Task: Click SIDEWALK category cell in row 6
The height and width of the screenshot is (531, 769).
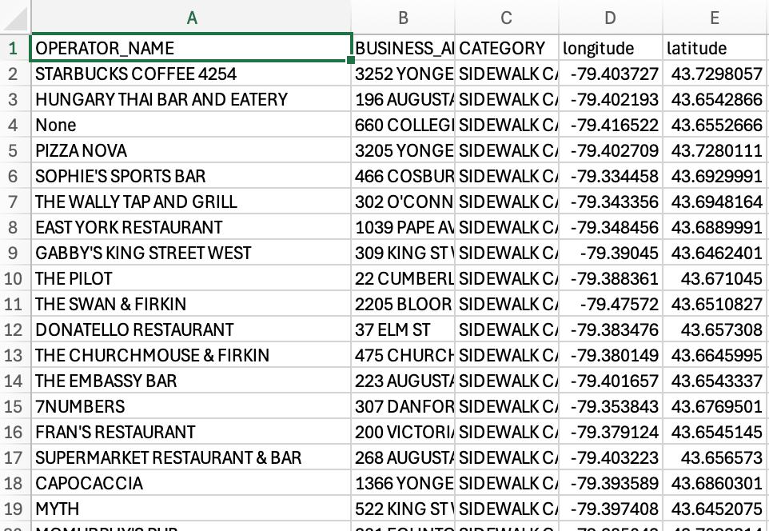Action: tap(507, 176)
